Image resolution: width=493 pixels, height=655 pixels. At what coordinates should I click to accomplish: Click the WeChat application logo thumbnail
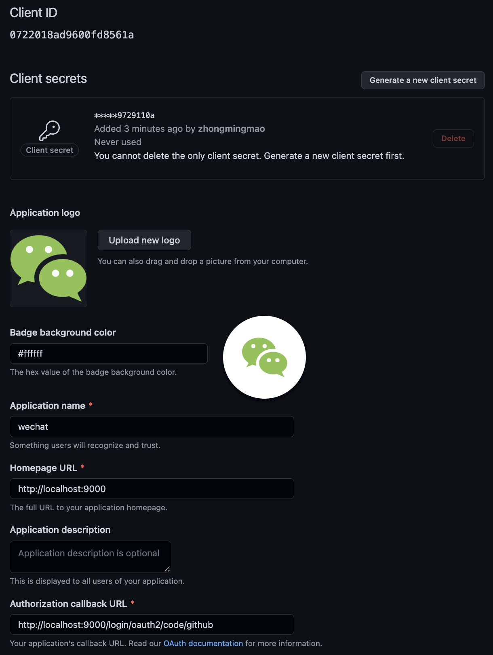click(x=48, y=268)
